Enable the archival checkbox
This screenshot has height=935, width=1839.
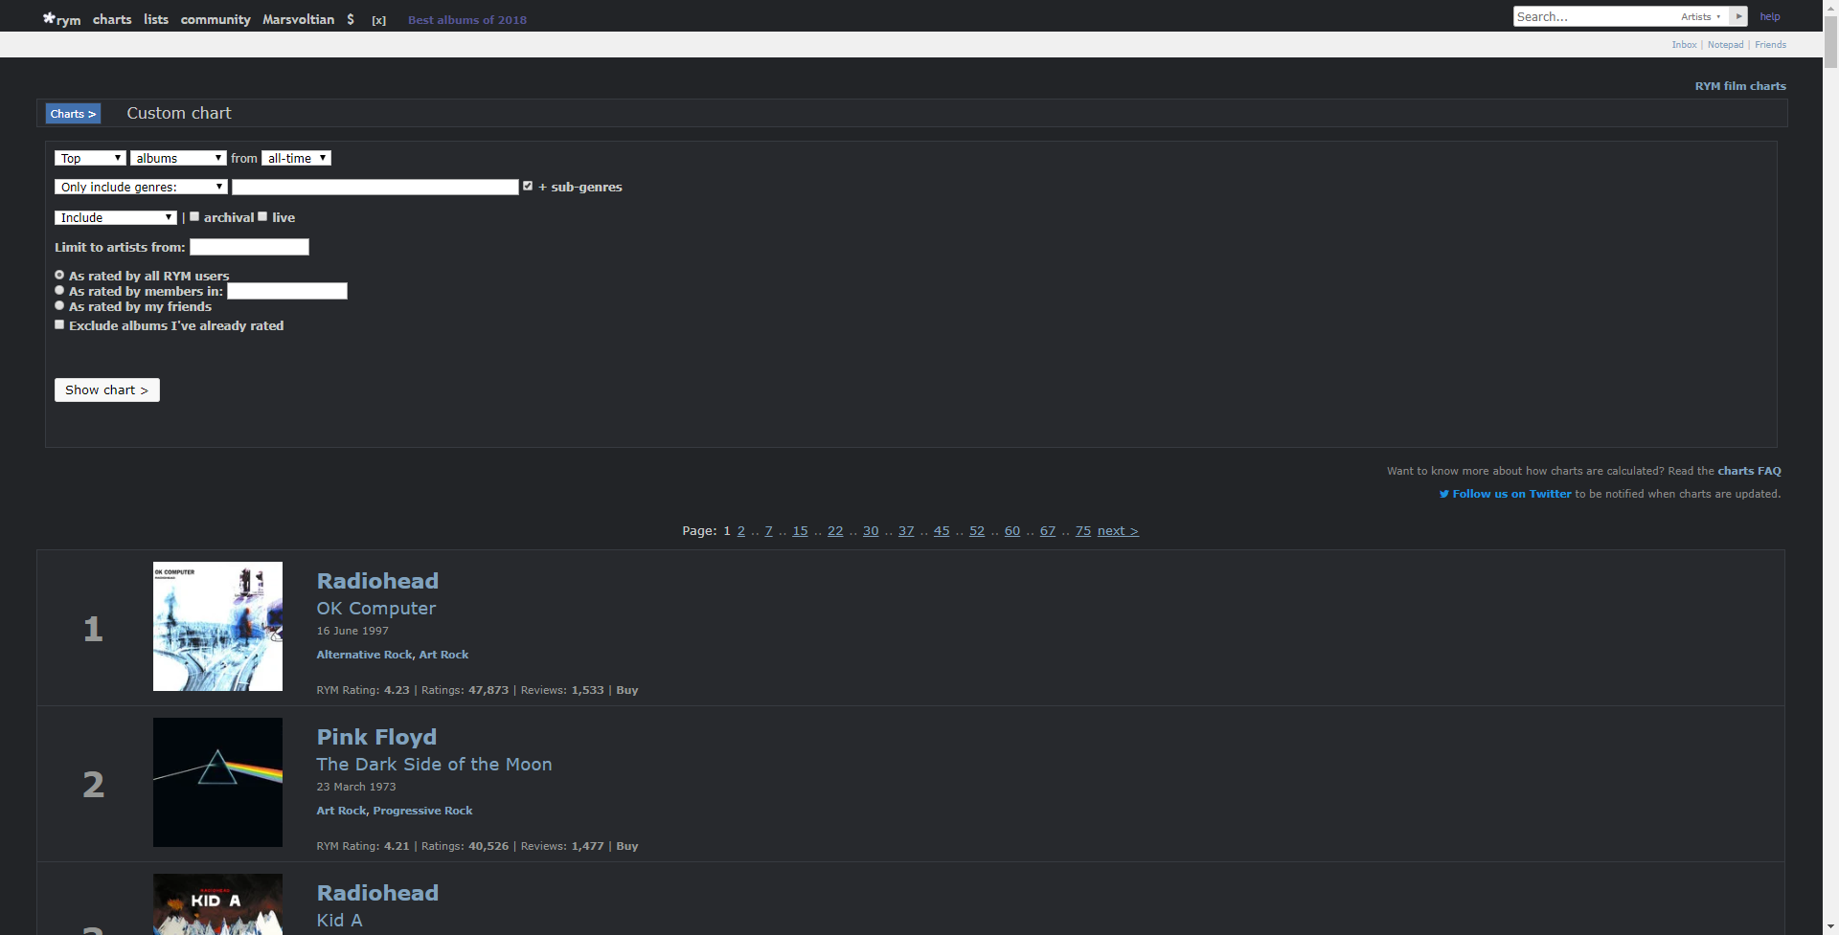(194, 216)
